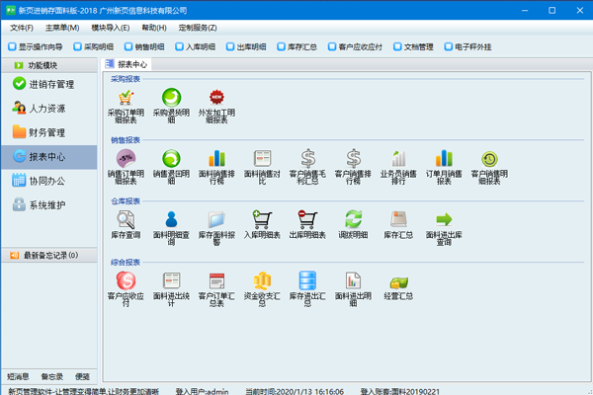This screenshot has height=395, width=593.
Task: Click 文档管理 toolbar shortcut
Action: point(414,46)
